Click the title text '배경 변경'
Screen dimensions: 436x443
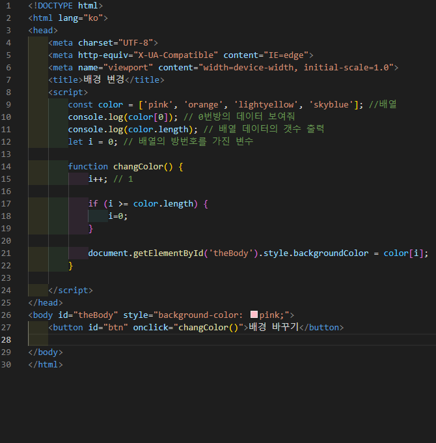[x=104, y=79]
